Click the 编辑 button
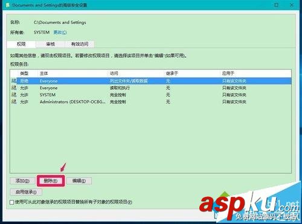 (x=79, y=181)
